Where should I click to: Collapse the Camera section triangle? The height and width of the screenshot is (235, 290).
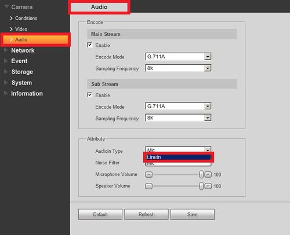pos(6,7)
